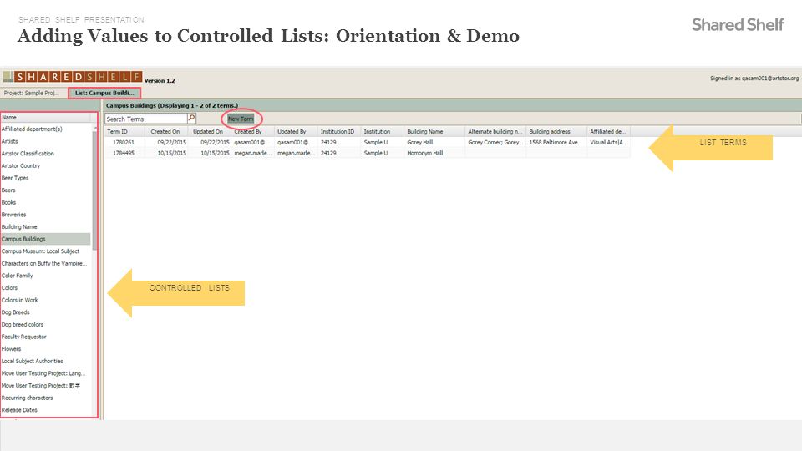Image resolution: width=802 pixels, height=451 pixels.
Task: Open Building Name in the left list panel
Action: [x=45, y=227]
